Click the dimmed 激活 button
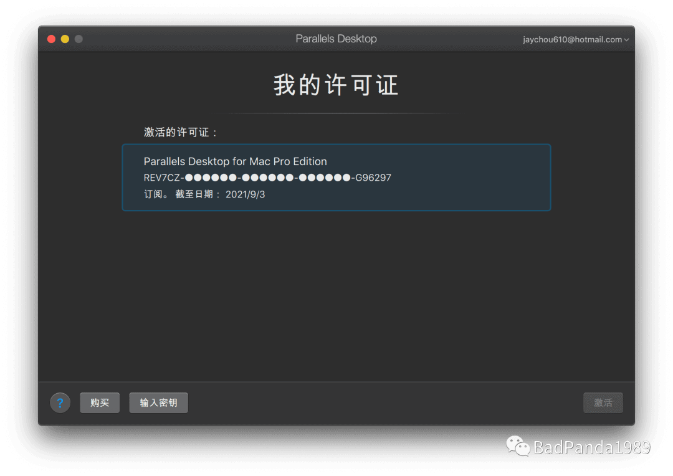 click(x=603, y=402)
